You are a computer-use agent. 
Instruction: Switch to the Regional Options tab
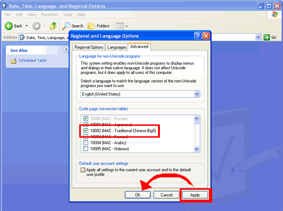89,47
